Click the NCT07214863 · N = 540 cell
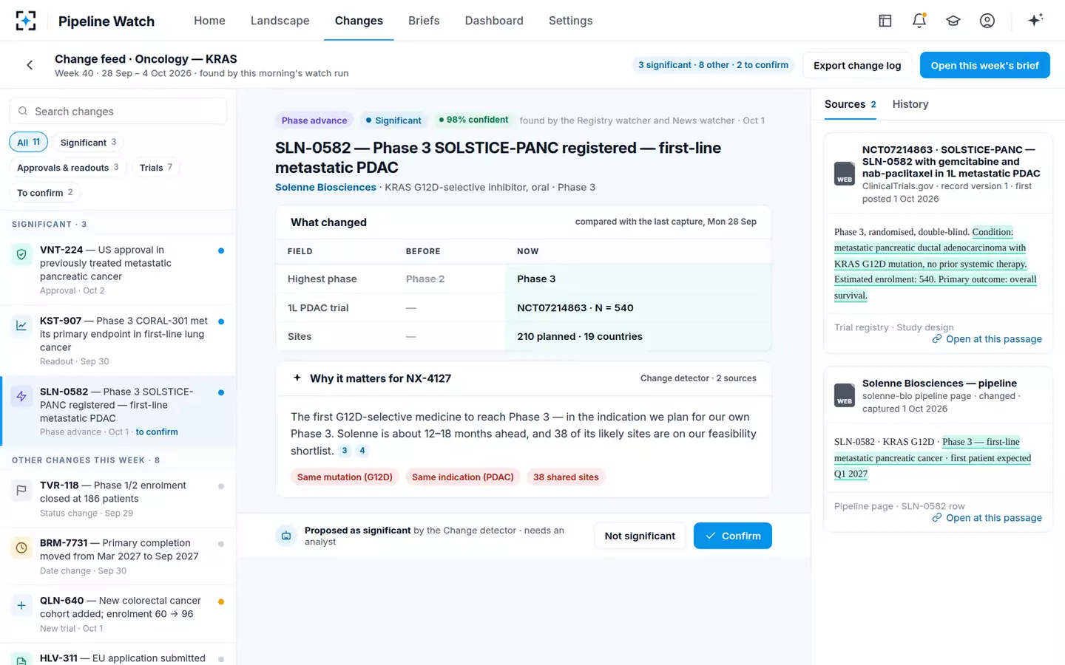This screenshot has height=665, width=1065. point(638,308)
